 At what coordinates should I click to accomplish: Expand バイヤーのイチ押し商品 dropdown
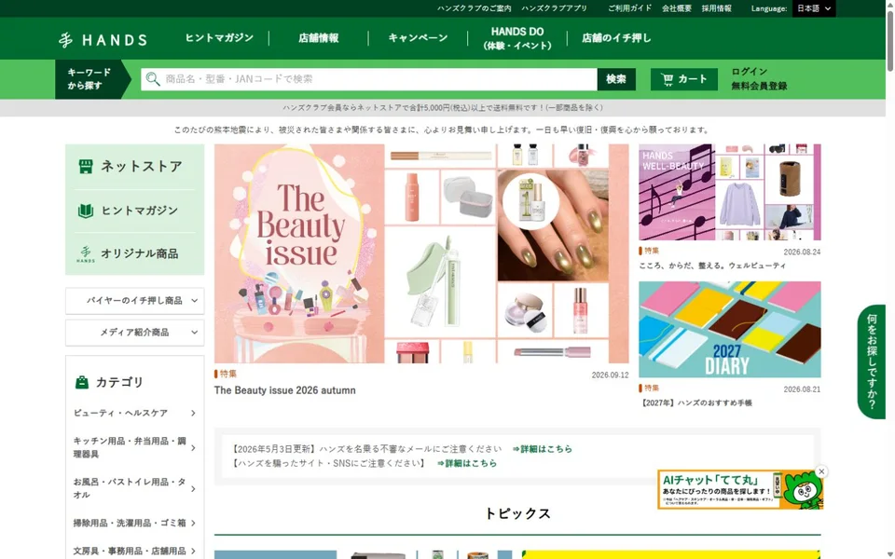(x=134, y=301)
